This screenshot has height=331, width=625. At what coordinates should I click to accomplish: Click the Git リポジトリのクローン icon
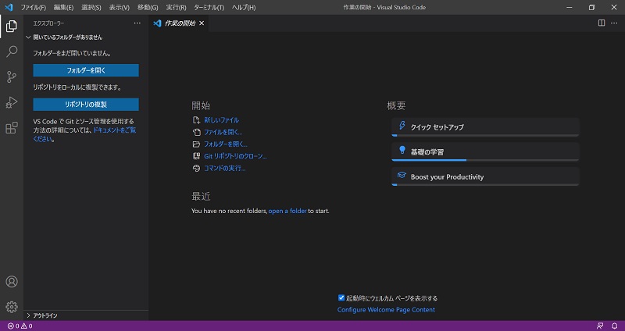(x=196, y=156)
